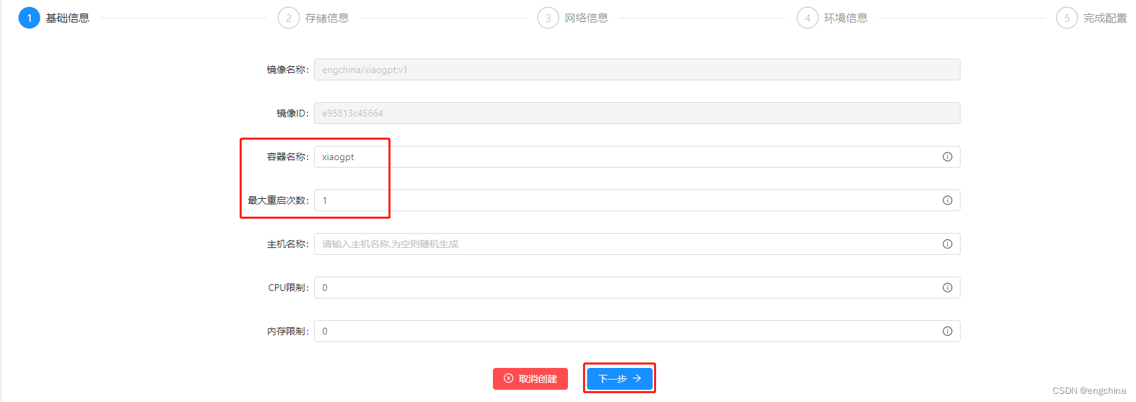Go to the 网络信息 step label
The height and width of the screenshot is (402, 1136).
point(586,18)
